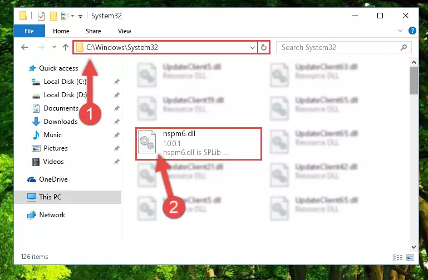Select This PC in the navigation pane
Viewport: 428px width, 280px height.
pyautogui.click(x=68, y=197)
